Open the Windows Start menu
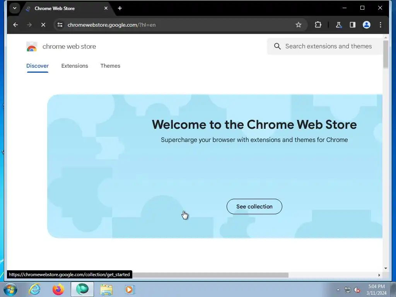Viewport: 396px width, 297px height. click(x=10, y=289)
